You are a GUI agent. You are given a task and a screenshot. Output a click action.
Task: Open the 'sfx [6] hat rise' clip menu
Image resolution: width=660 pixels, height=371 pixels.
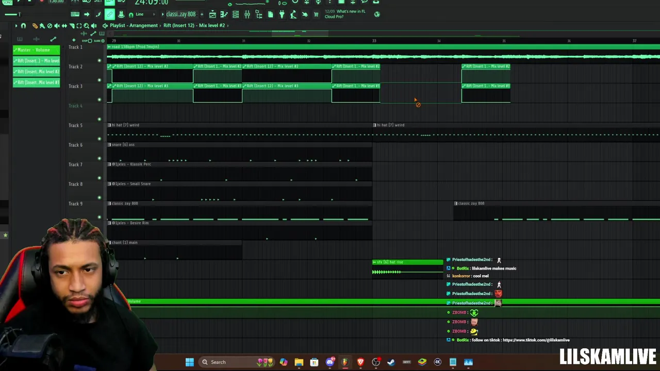pyautogui.click(x=374, y=262)
